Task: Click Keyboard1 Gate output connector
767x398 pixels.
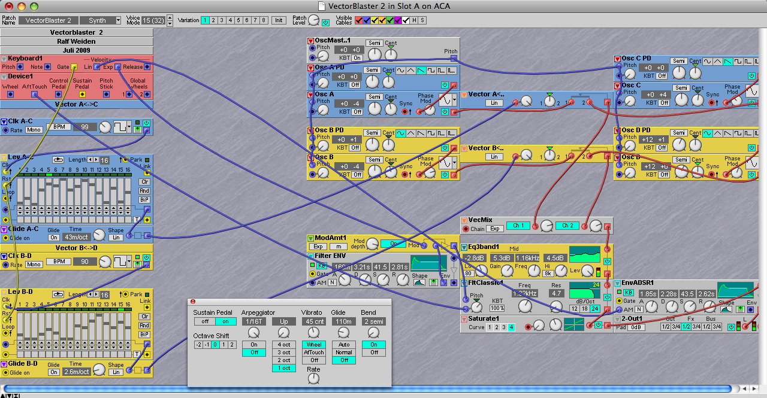Action: click(x=74, y=67)
